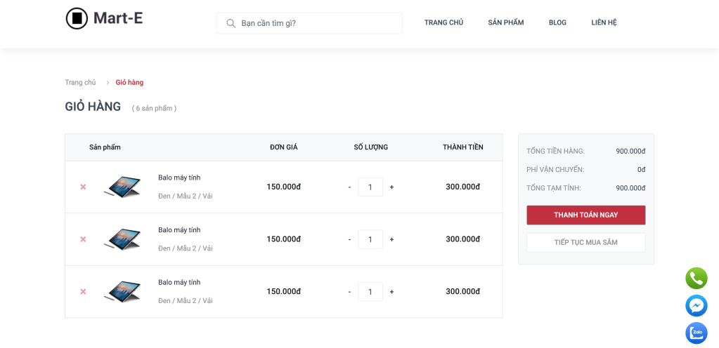Increase quantity of second product
Screen dimensions: 719x348
click(391, 239)
